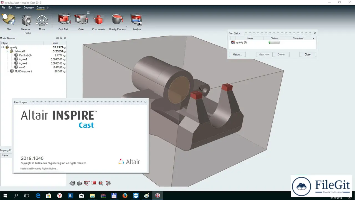This screenshot has width=355, height=200.
Task: Switch to the Geometry ribbon tab
Action: pos(29,7)
